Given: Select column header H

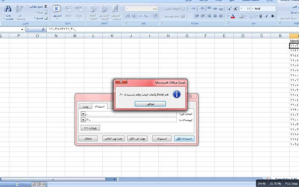Looking at the screenshot, I should (168, 36).
